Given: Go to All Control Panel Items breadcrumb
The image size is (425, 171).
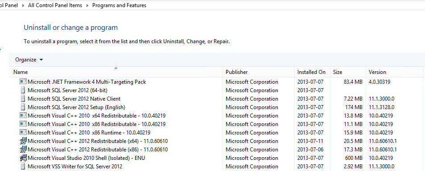Looking at the screenshot, I should 55,5.
